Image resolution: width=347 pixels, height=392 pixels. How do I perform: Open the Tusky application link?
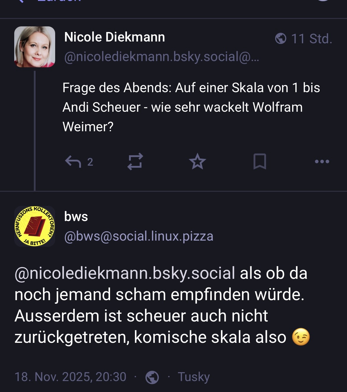[x=194, y=377]
